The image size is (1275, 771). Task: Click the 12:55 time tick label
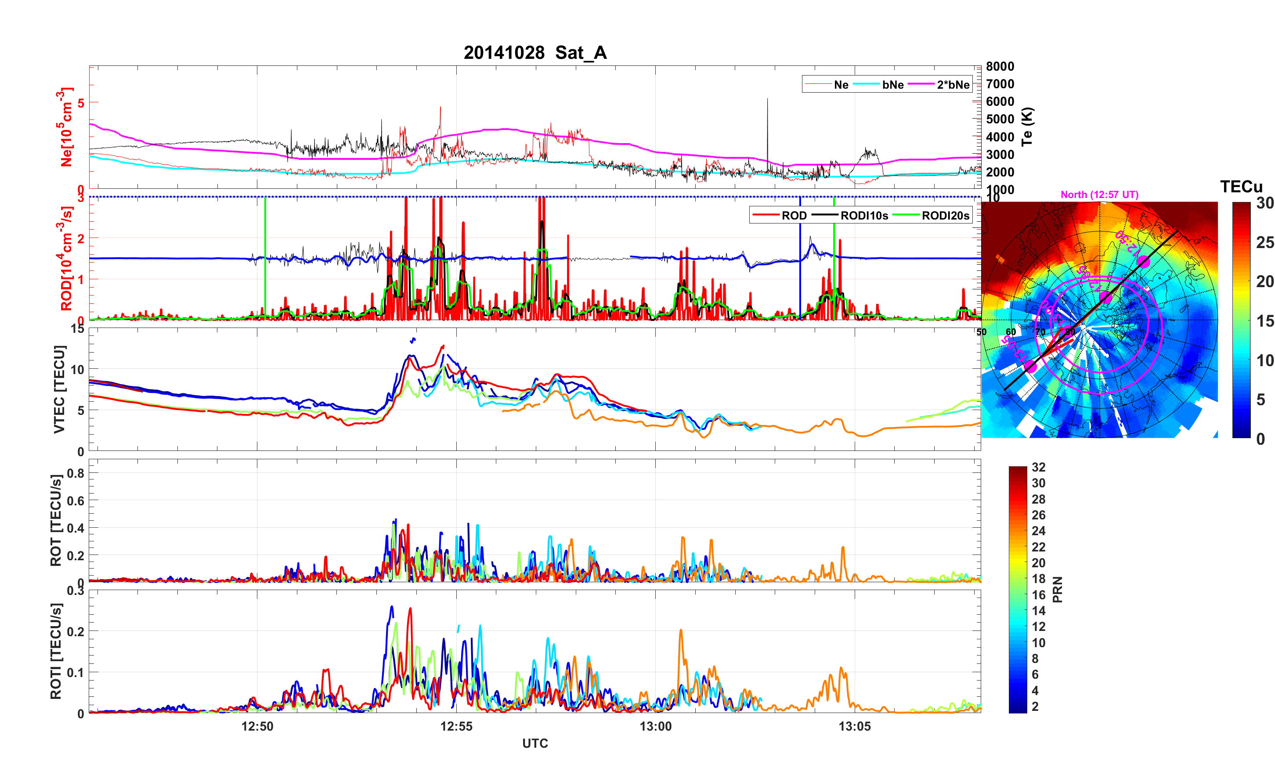click(x=456, y=726)
